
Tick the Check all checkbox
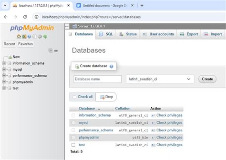[x=74, y=97]
